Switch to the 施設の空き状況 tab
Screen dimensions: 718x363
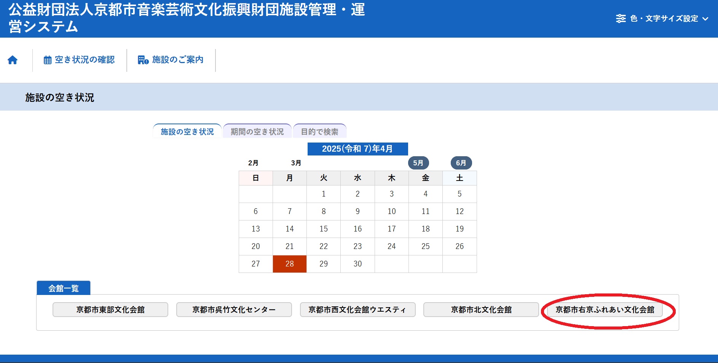(187, 132)
